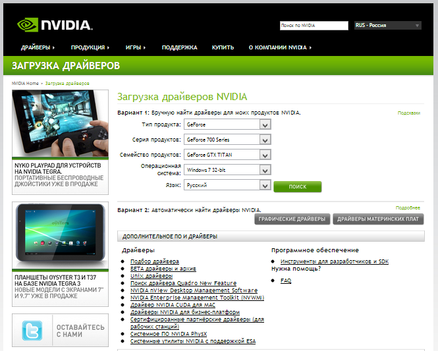Open the Продукция menu

(x=90, y=47)
